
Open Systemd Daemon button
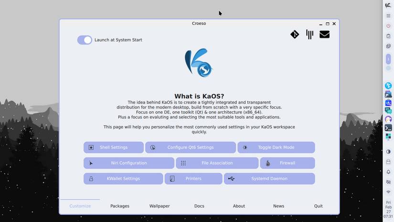269,179
